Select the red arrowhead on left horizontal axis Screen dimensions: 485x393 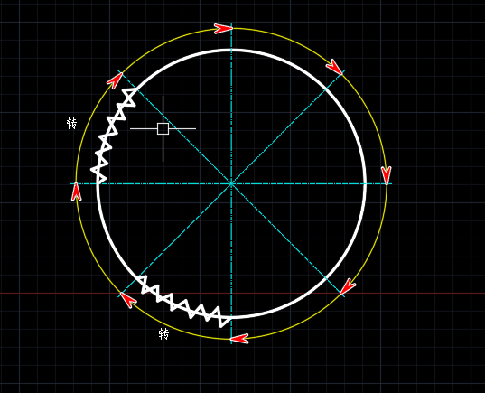(x=77, y=192)
